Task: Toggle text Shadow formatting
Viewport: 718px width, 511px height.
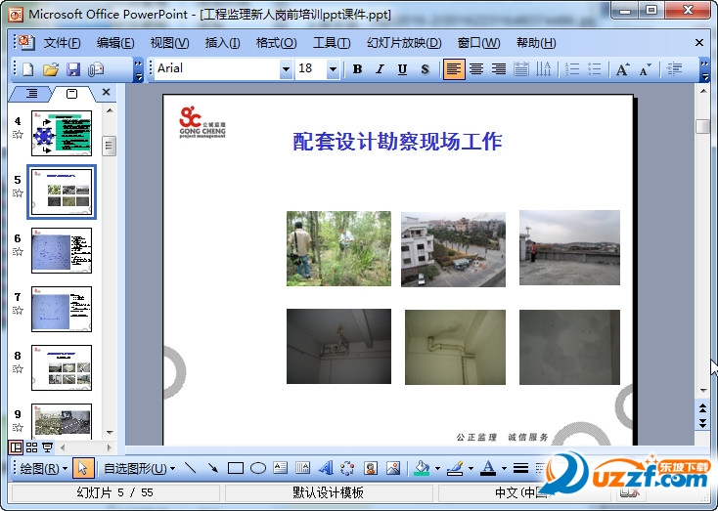Action: [x=425, y=69]
